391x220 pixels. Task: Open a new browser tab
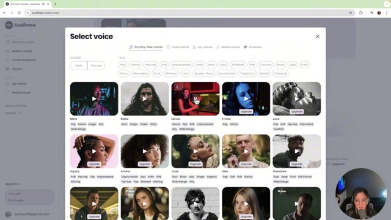point(56,4)
